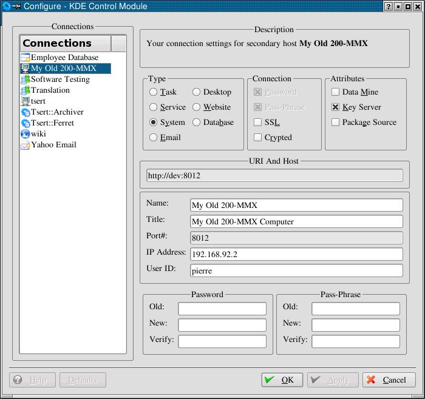Click the Software Testing connection icon
The image size is (425, 399).
coord(25,79)
